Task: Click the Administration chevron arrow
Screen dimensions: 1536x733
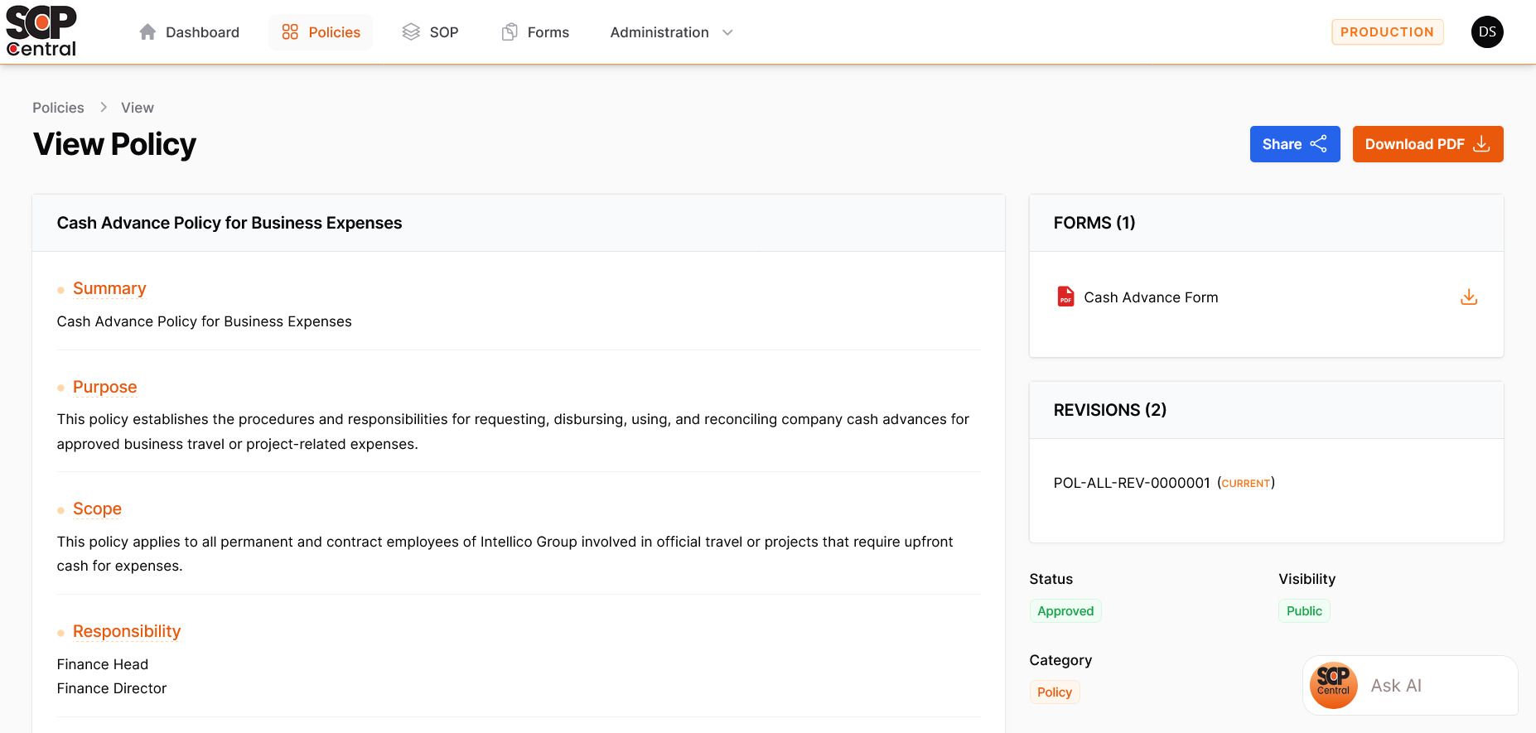Action: 727,33
